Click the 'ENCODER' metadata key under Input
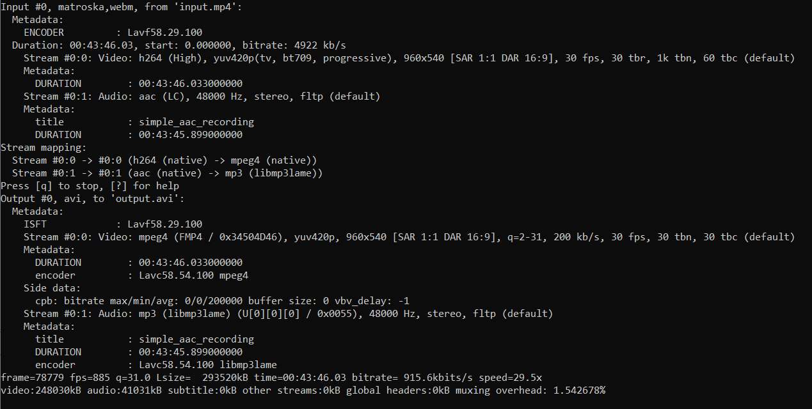The width and height of the screenshot is (812, 409). [44, 33]
